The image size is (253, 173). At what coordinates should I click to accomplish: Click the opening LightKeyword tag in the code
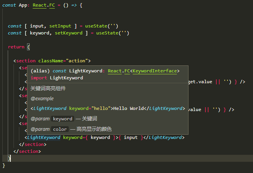pos(44,138)
